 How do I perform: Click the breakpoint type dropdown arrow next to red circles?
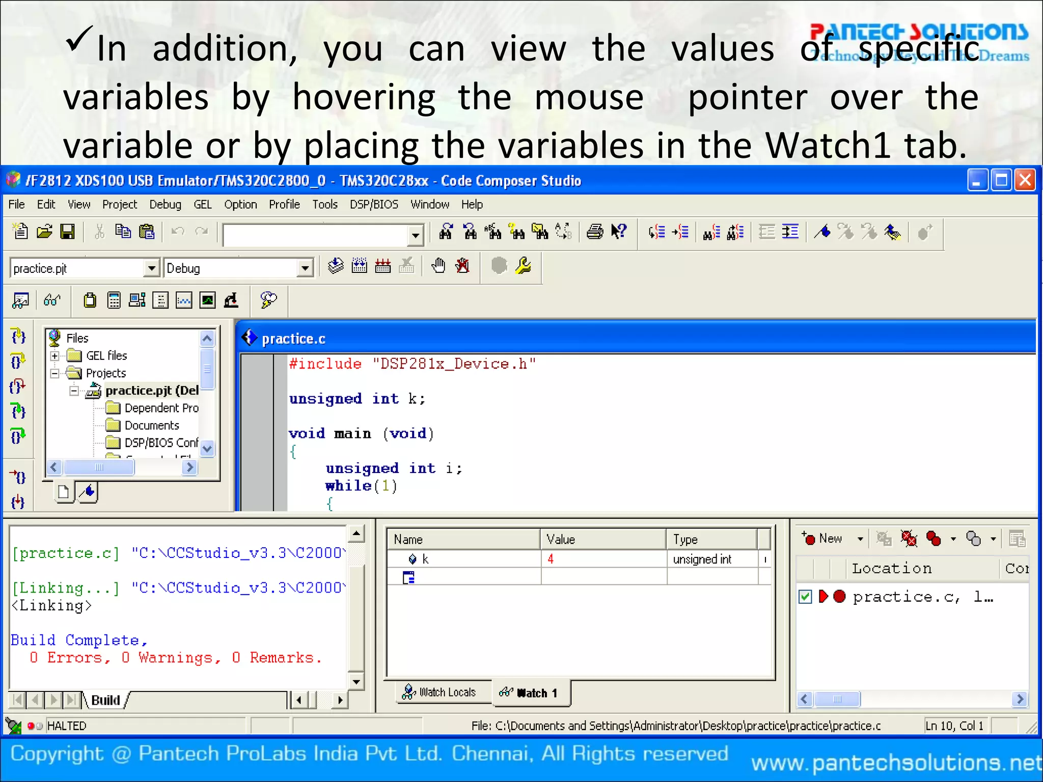[x=953, y=539]
